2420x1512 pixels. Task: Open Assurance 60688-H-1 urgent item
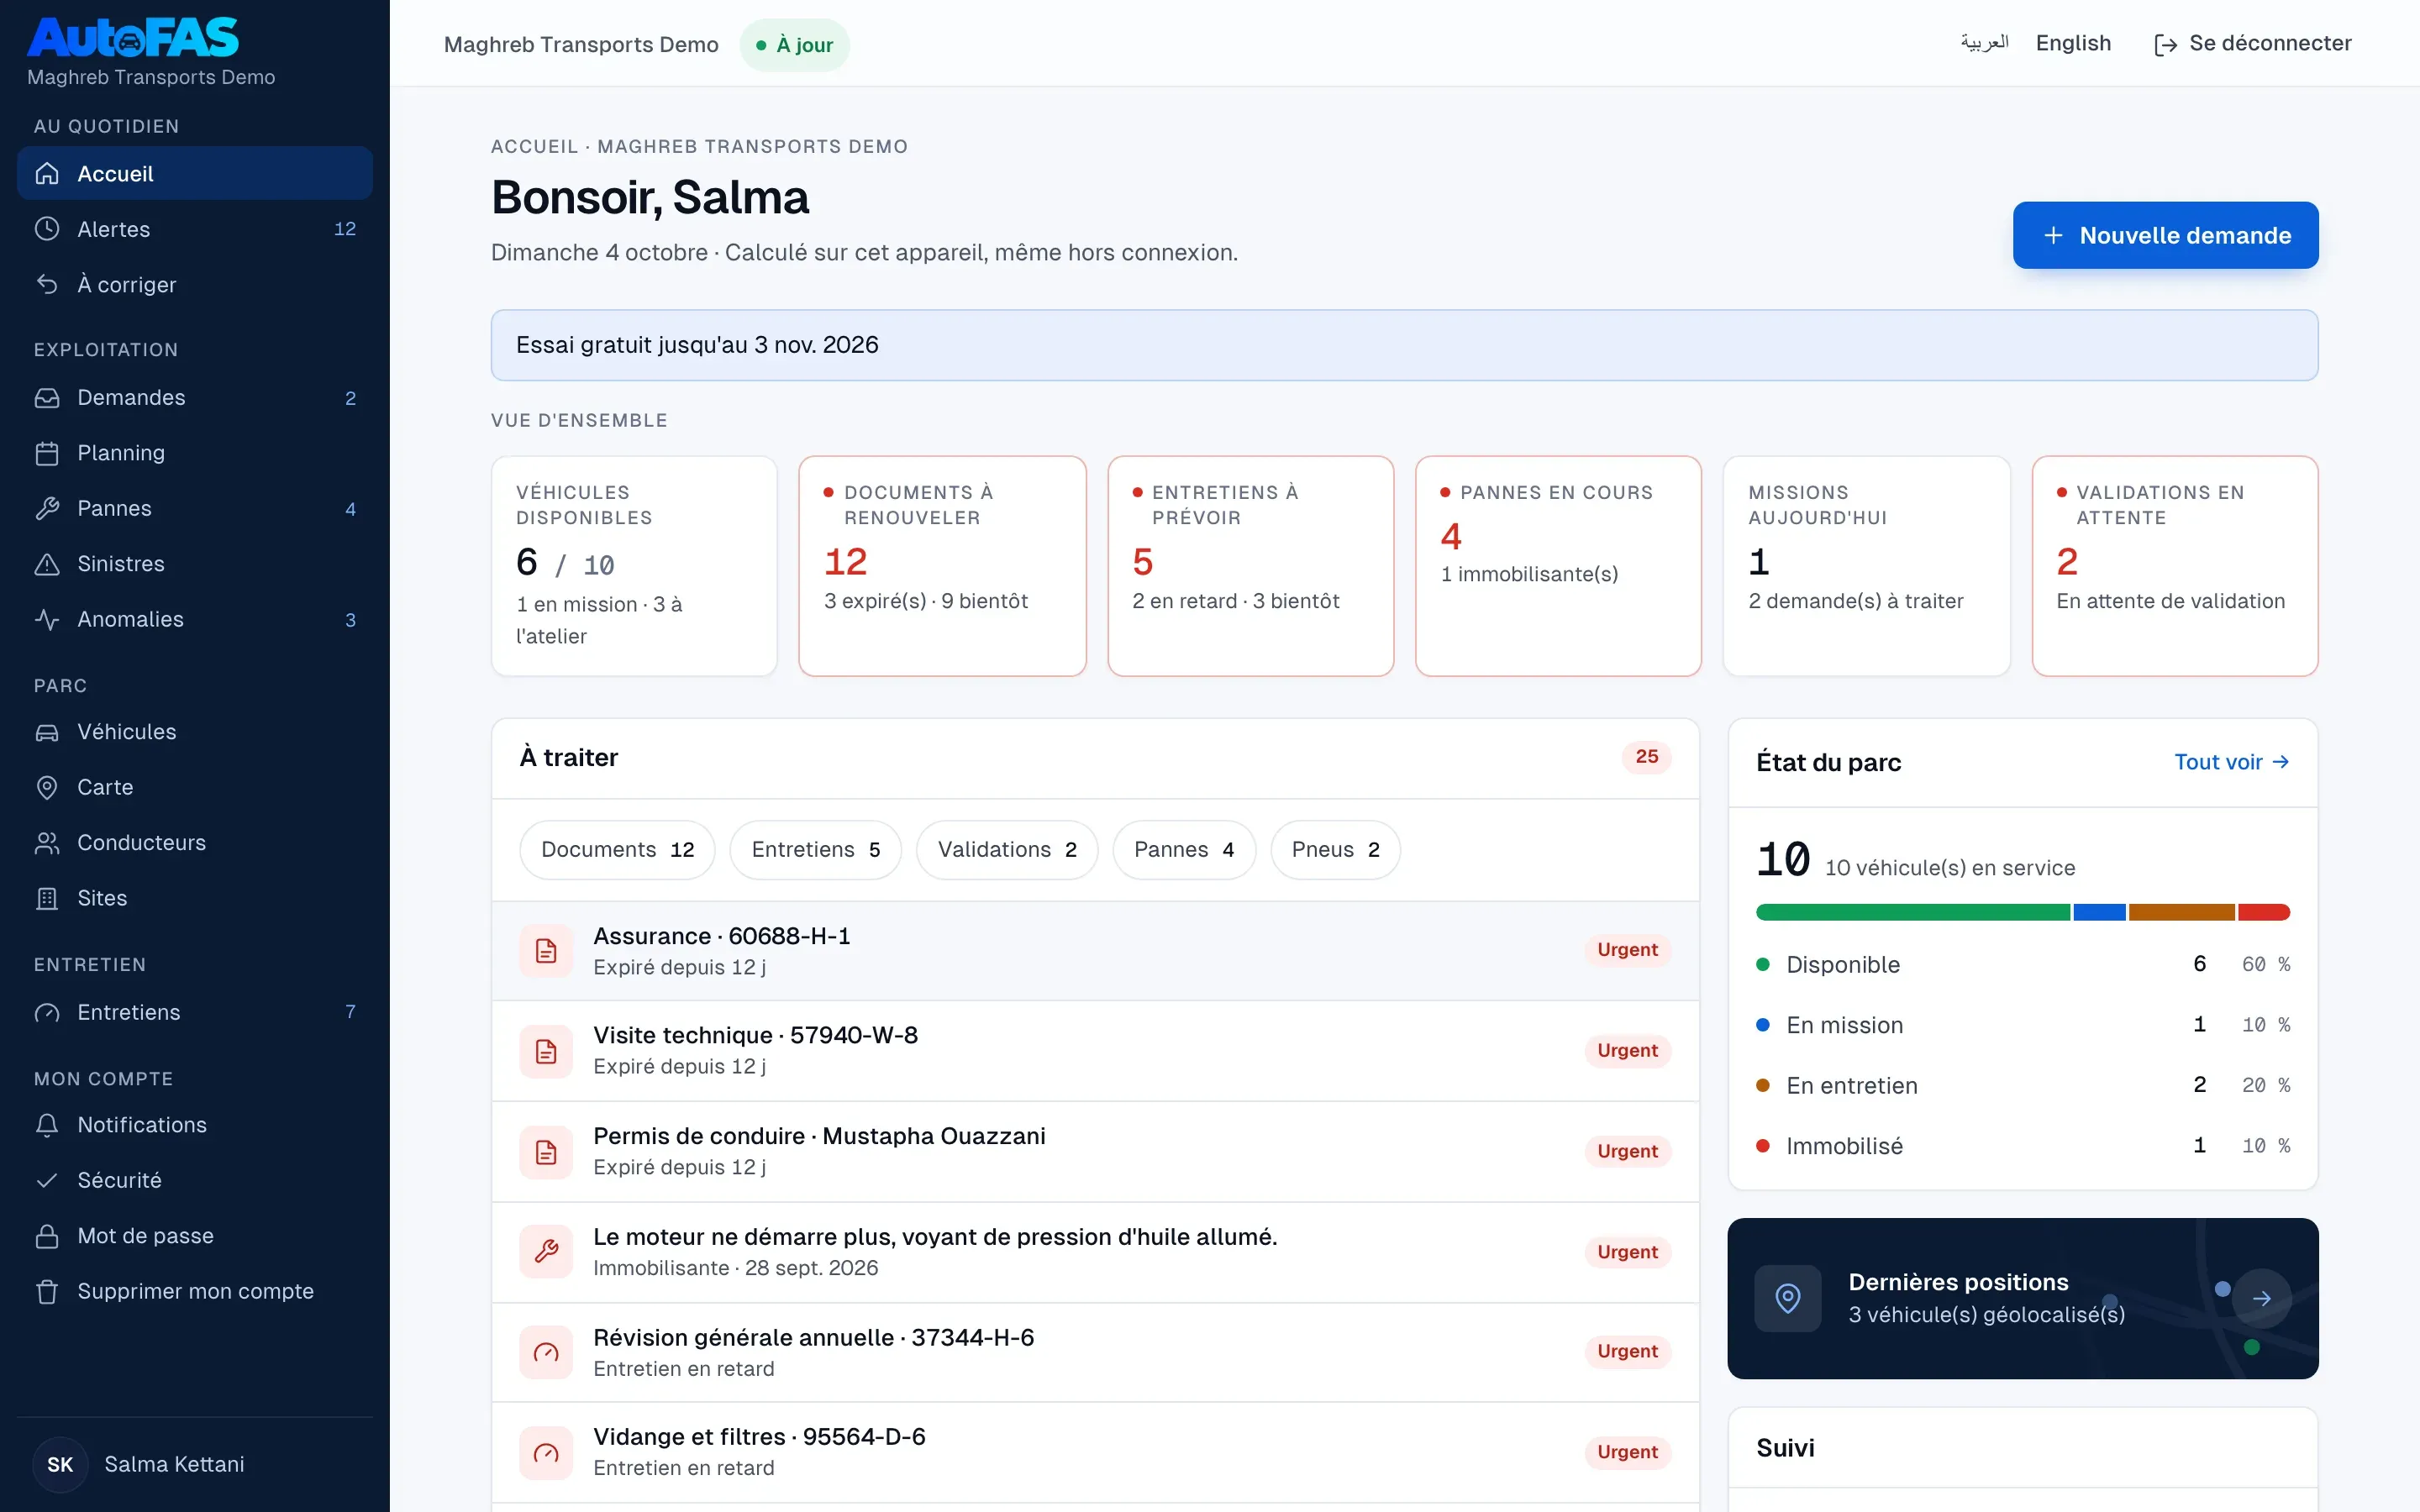point(1095,951)
